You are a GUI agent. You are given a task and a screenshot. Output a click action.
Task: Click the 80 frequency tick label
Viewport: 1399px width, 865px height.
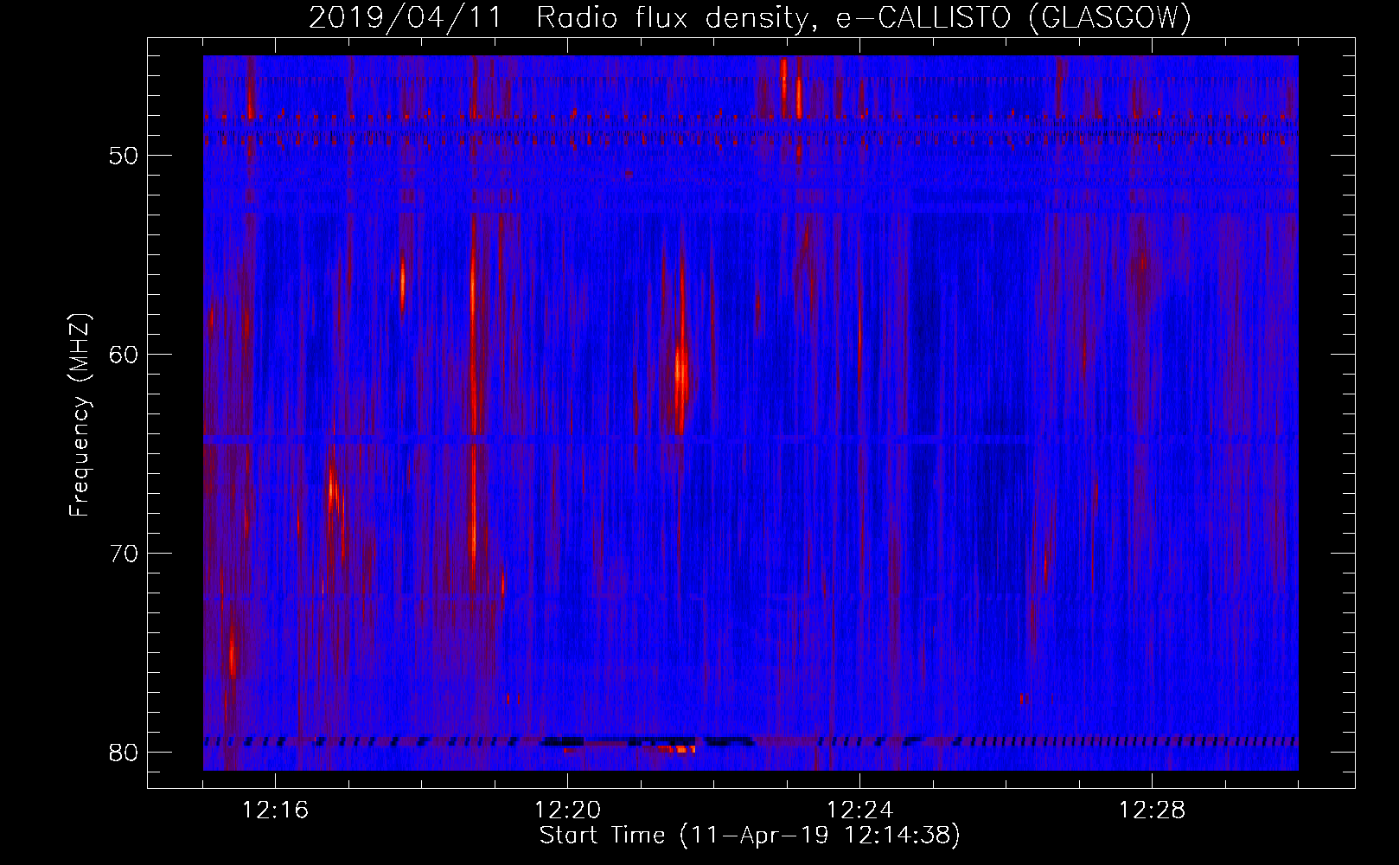124,753
